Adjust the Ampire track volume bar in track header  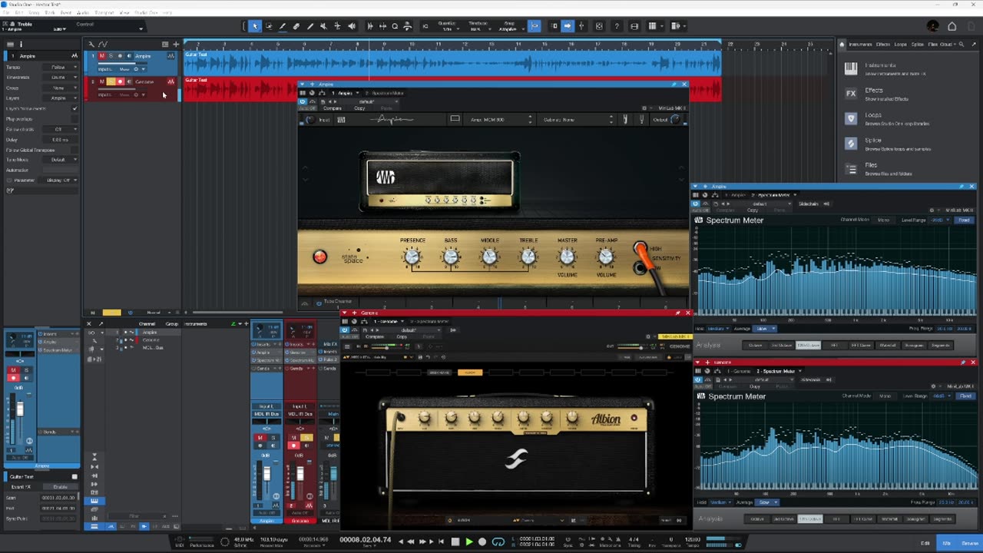(121, 63)
